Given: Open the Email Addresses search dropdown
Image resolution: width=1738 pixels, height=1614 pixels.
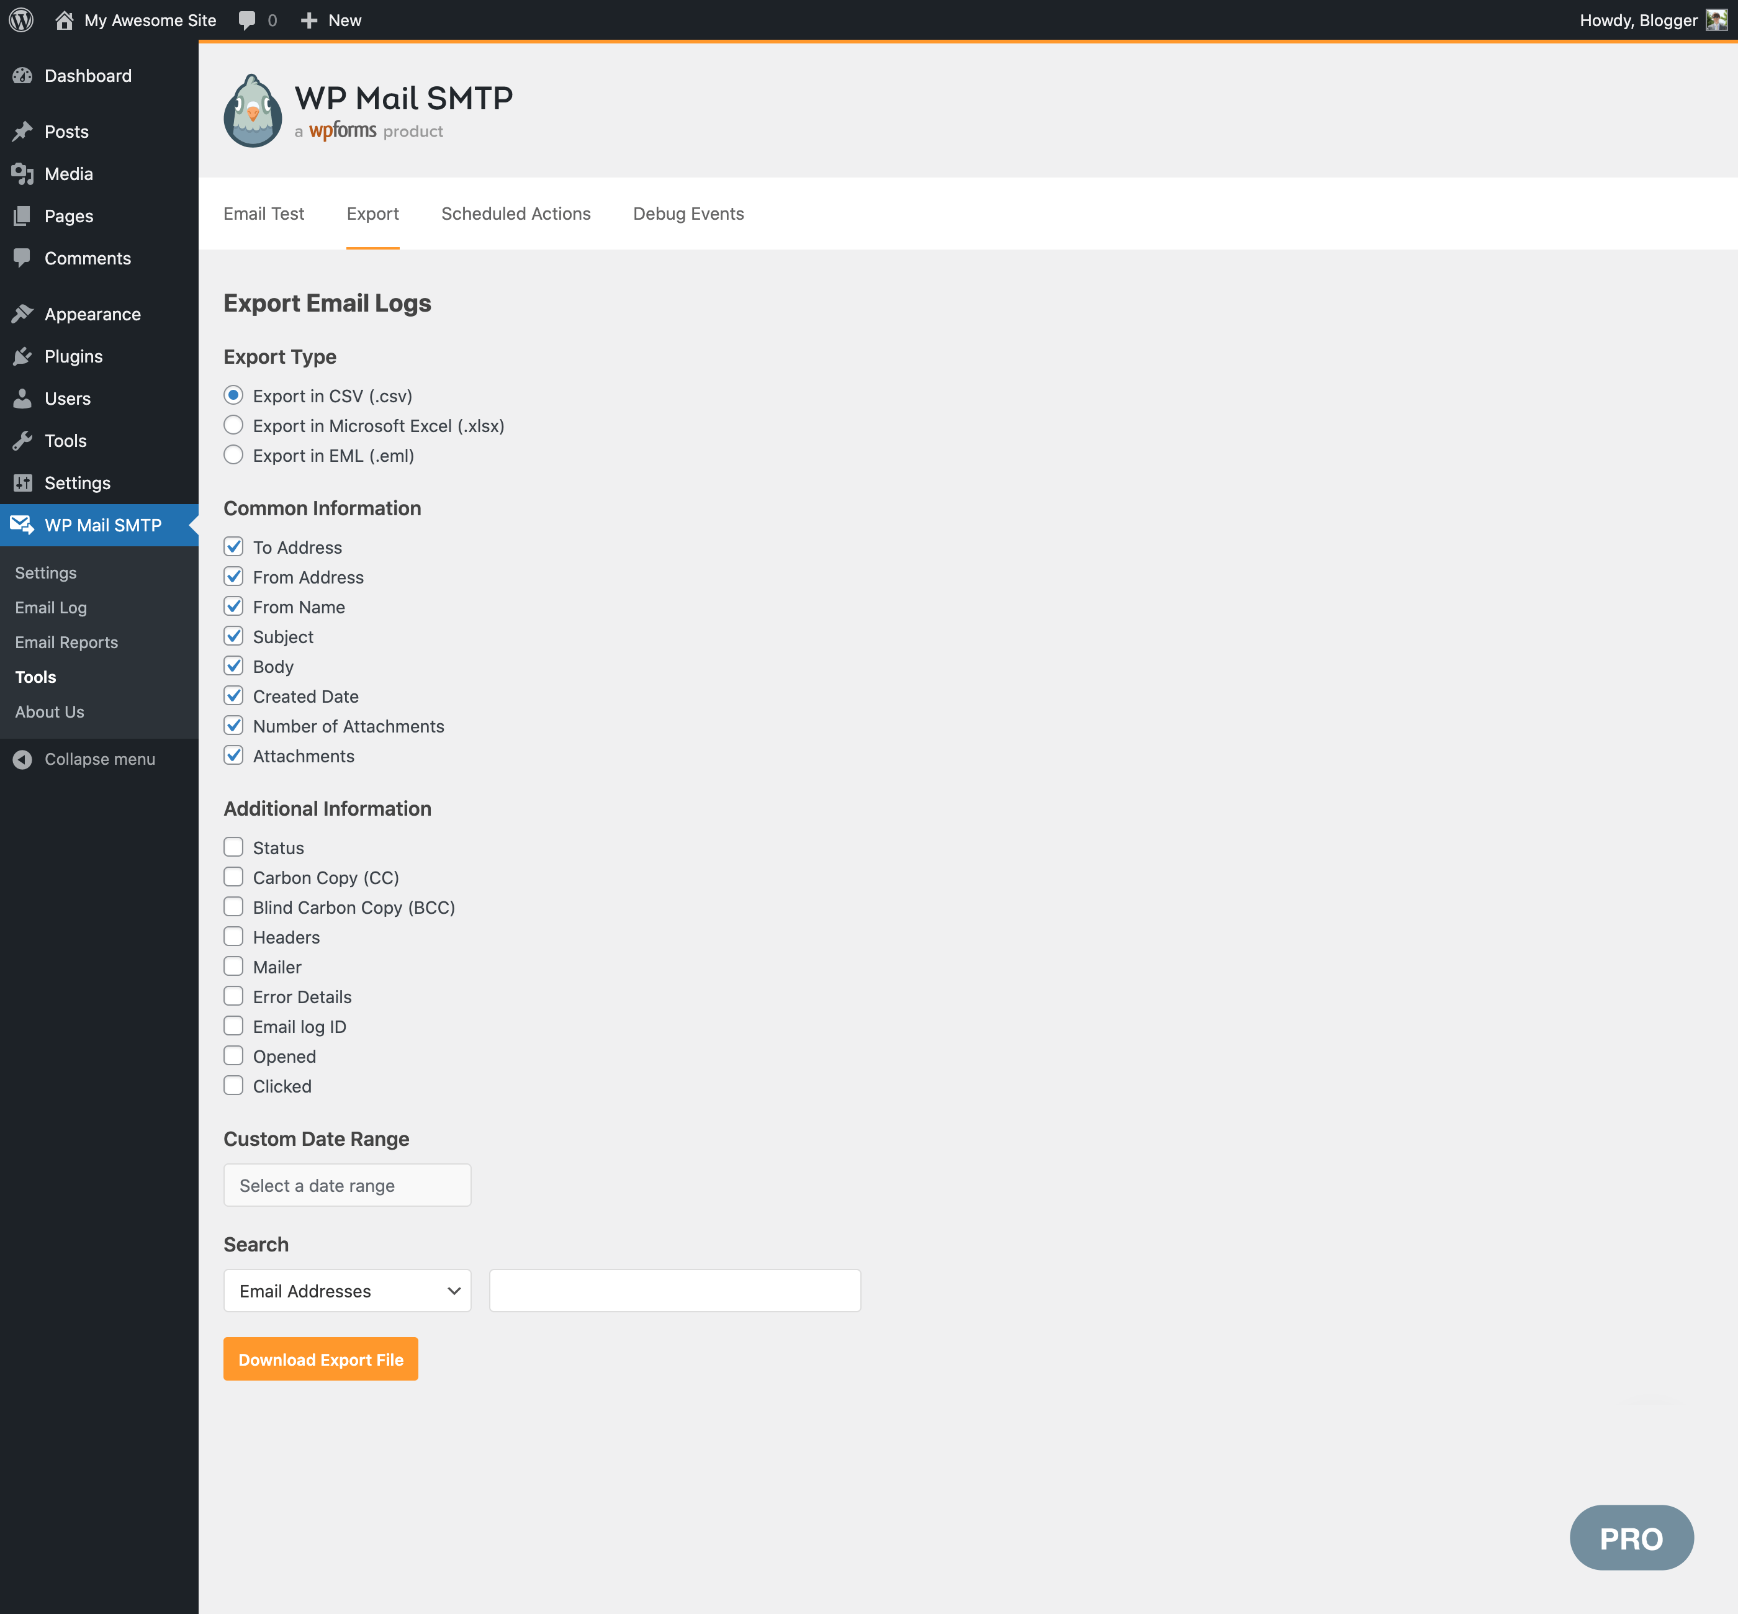Looking at the screenshot, I should tap(348, 1291).
